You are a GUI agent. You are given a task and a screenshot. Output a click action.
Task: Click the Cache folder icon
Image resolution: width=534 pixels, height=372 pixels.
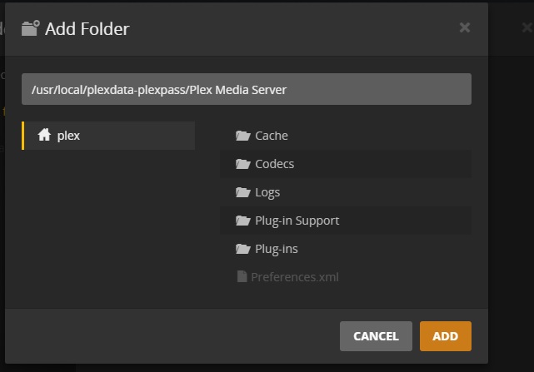pyautogui.click(x=243, y=136)
